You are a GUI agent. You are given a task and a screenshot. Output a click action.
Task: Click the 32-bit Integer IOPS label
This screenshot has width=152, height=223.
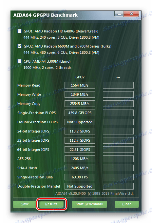[33, 140]
